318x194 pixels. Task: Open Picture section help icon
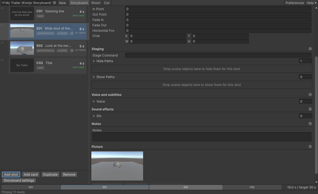click(310, 147)
